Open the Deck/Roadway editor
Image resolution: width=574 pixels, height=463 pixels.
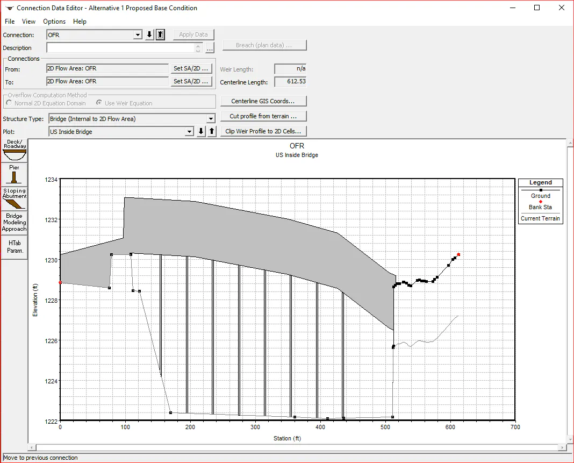pos(15,150)
